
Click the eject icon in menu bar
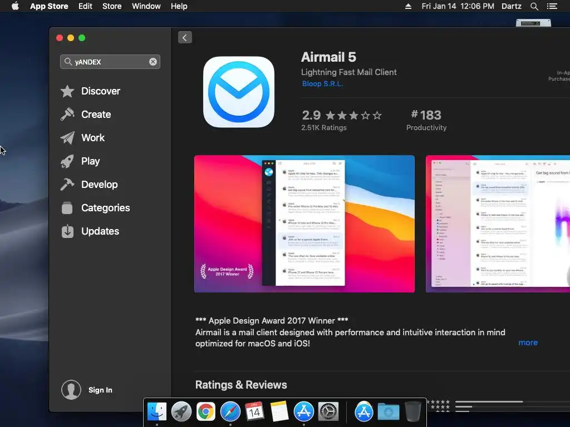click(x=408, y=6)
